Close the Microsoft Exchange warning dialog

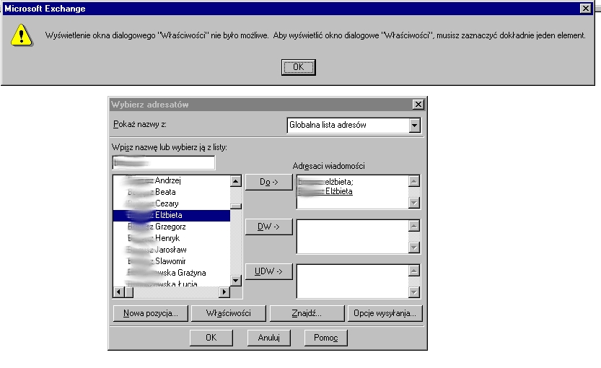coord(585,8)
